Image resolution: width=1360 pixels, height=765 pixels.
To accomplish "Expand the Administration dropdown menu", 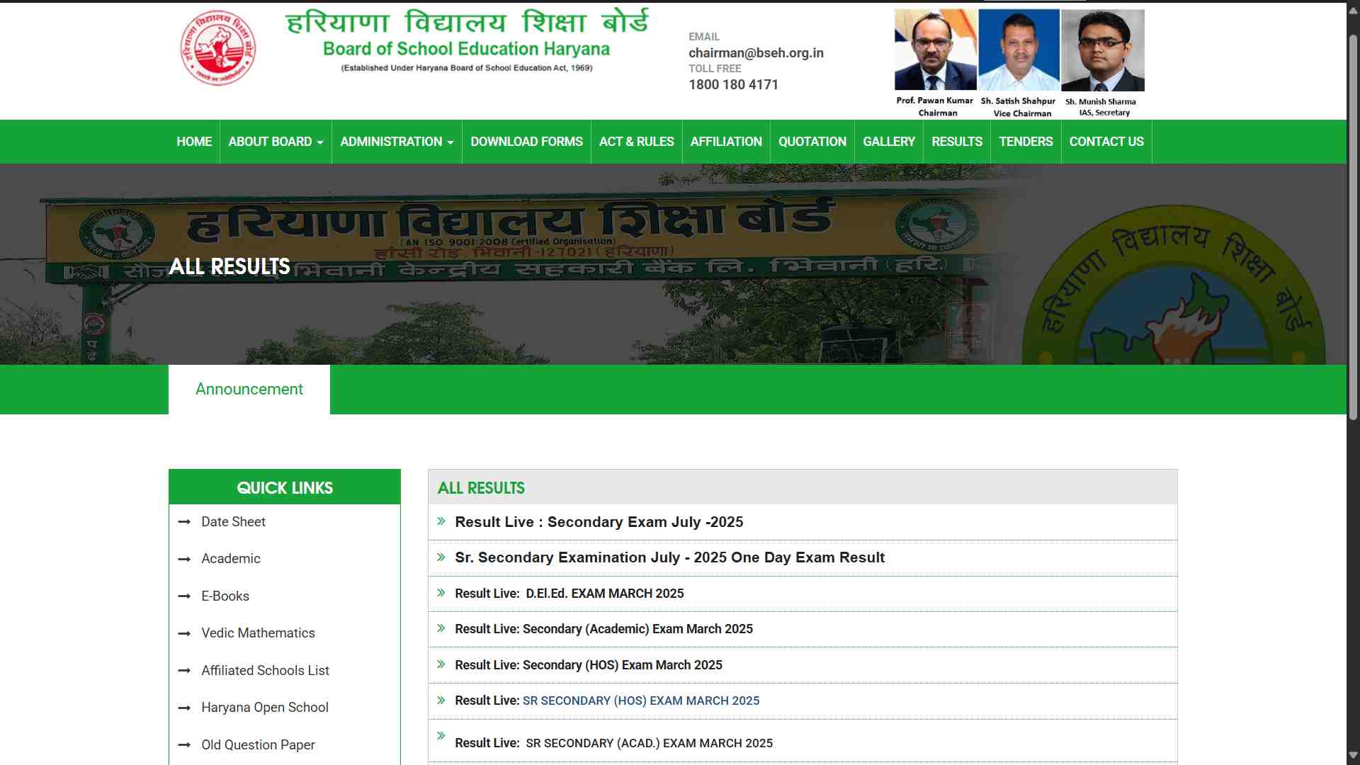I will tap(397, 142).
